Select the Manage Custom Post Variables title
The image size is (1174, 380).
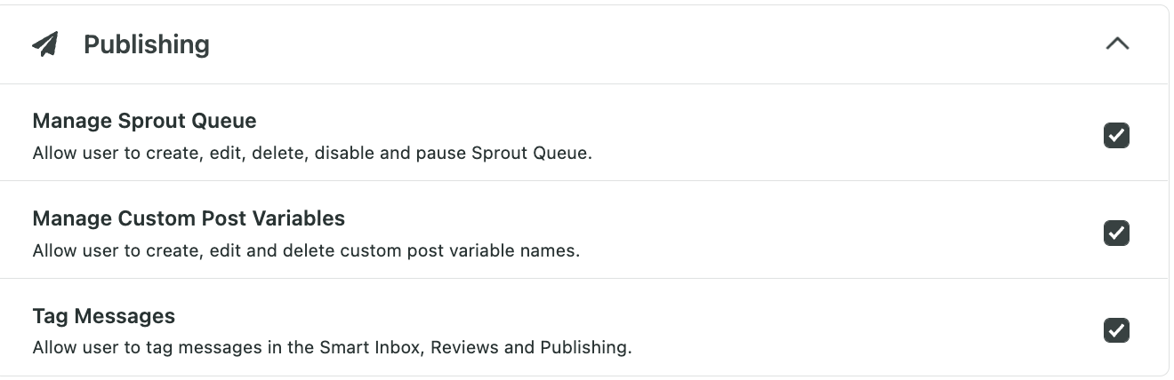point(189,218)
